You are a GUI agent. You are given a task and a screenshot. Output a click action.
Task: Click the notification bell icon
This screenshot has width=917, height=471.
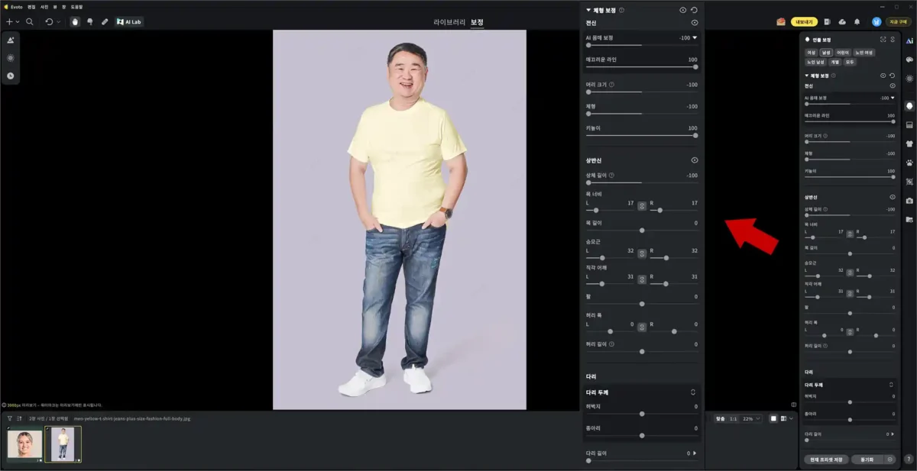click(x=857, y=22)
